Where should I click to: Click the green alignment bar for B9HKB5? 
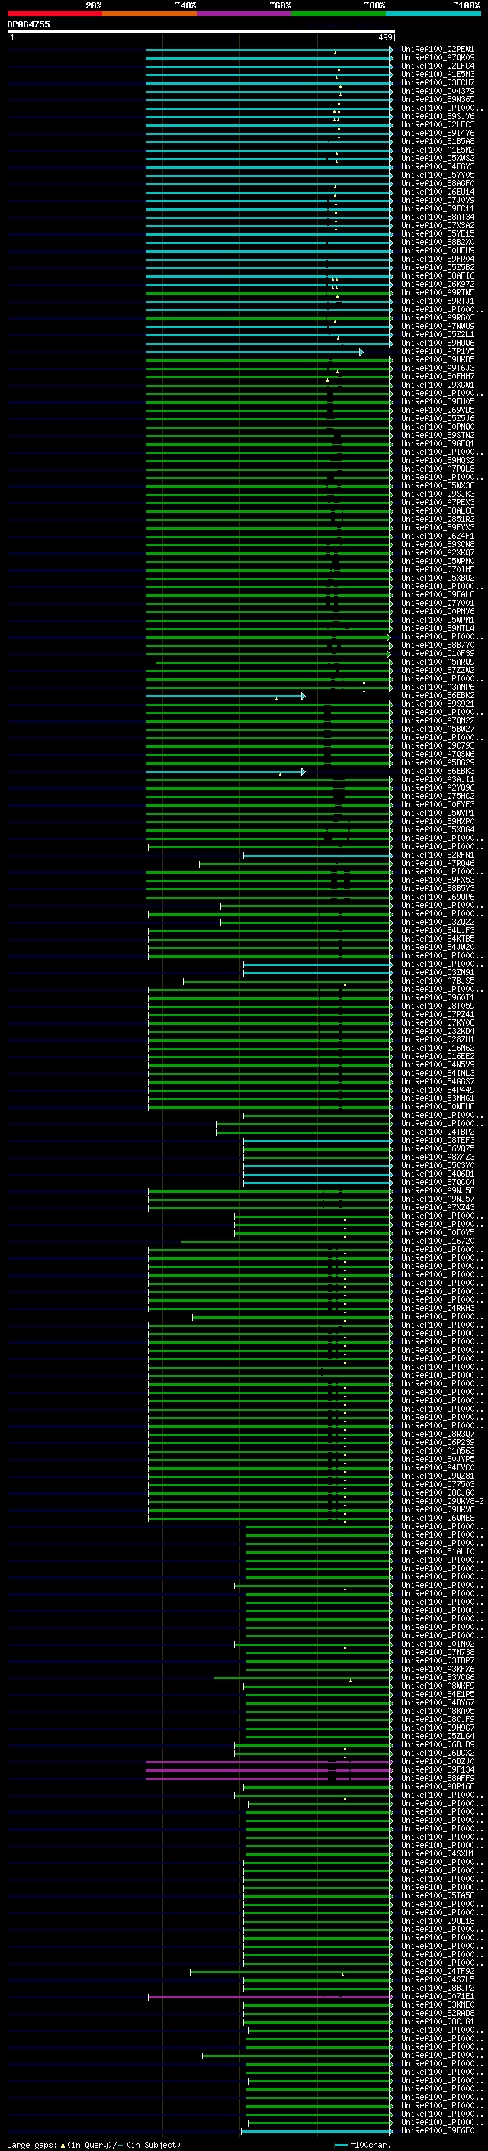pyautogui.click(x=268, y=360)
